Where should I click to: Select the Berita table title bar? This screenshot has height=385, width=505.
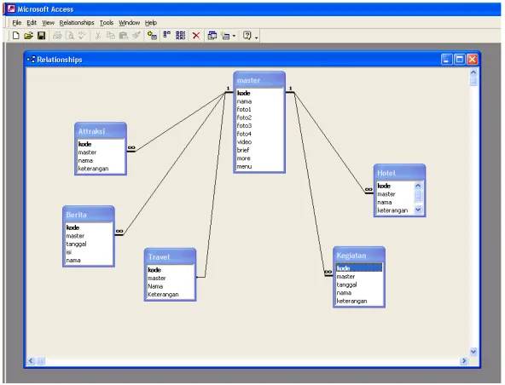click(x=89, y=215)
